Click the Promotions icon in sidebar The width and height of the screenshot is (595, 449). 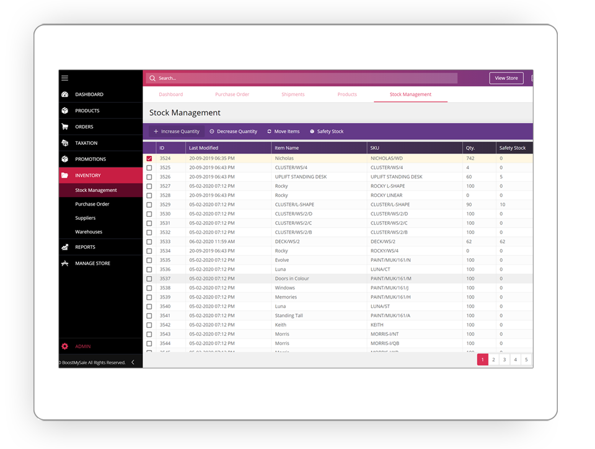point(65,159)
